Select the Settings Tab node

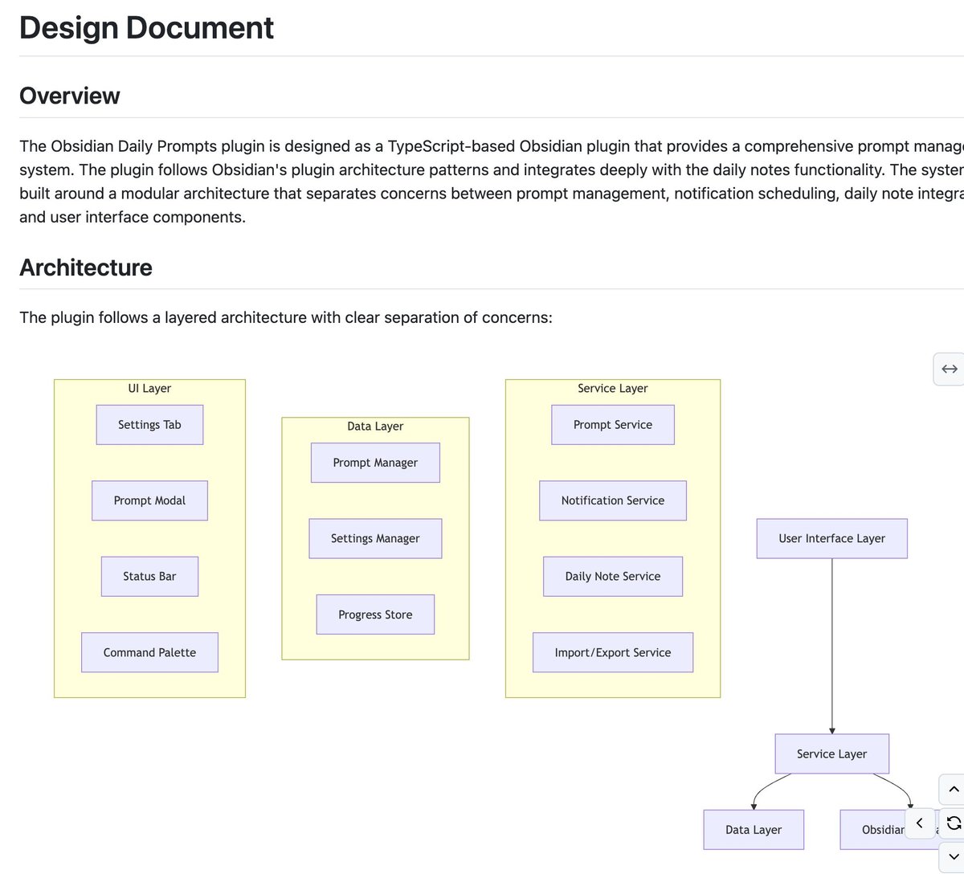(149, 425)
